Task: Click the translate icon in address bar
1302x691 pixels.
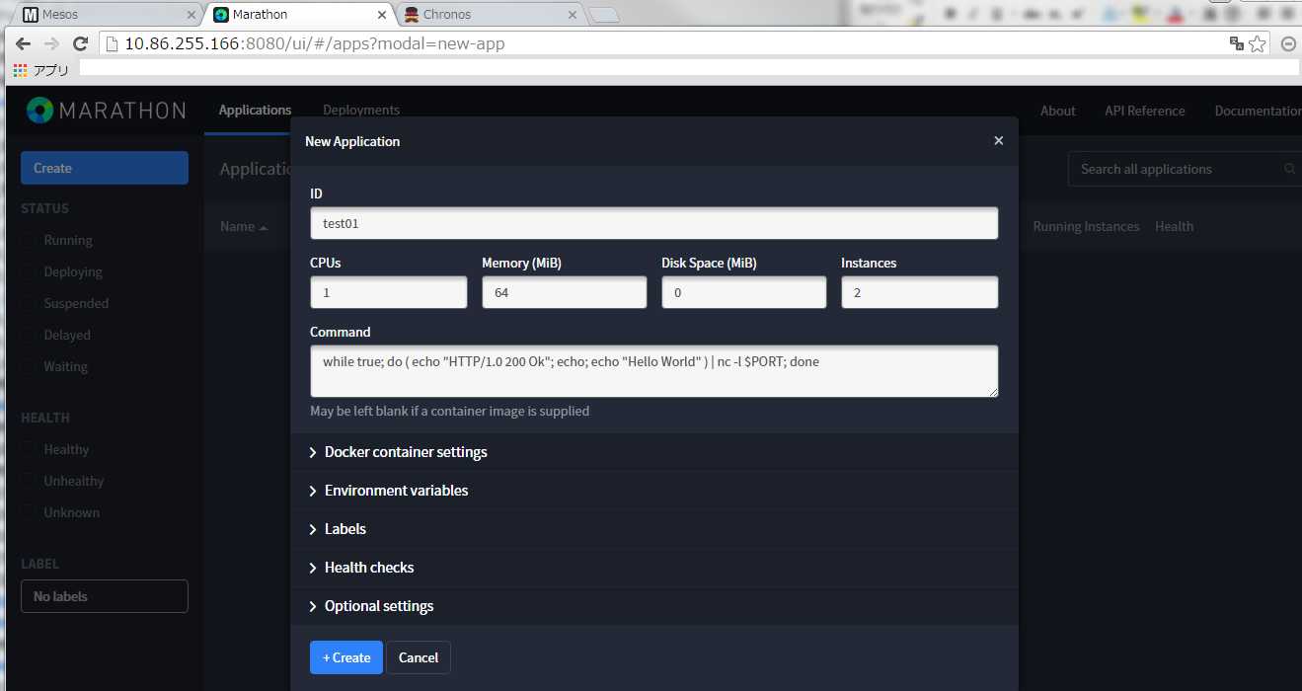Action: click(1236, 43)
